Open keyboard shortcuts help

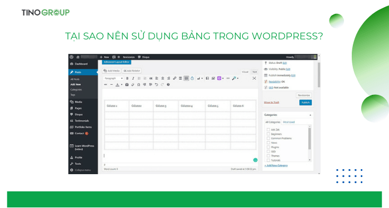[168, 85]
